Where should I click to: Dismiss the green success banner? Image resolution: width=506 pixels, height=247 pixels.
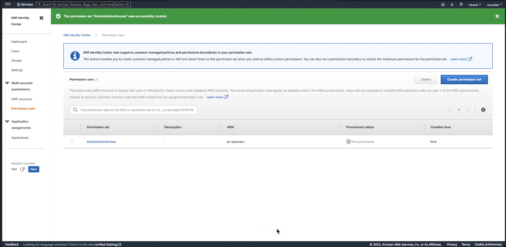pyautogui.click(x=497, y=16)
